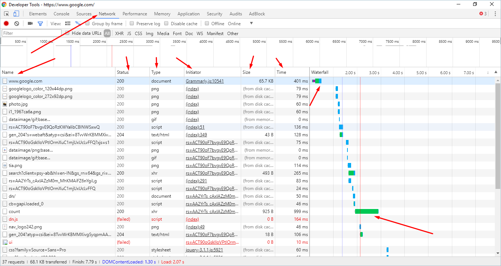Click the inspect element picker icon
This screenshot has height=266, width=501.
(x=7, y=14)
